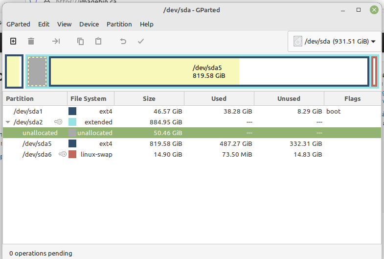Viewport: 384px width, 259px height.
Task: Click the key icon beside /dev/sda2
Action: coord(58,122)
